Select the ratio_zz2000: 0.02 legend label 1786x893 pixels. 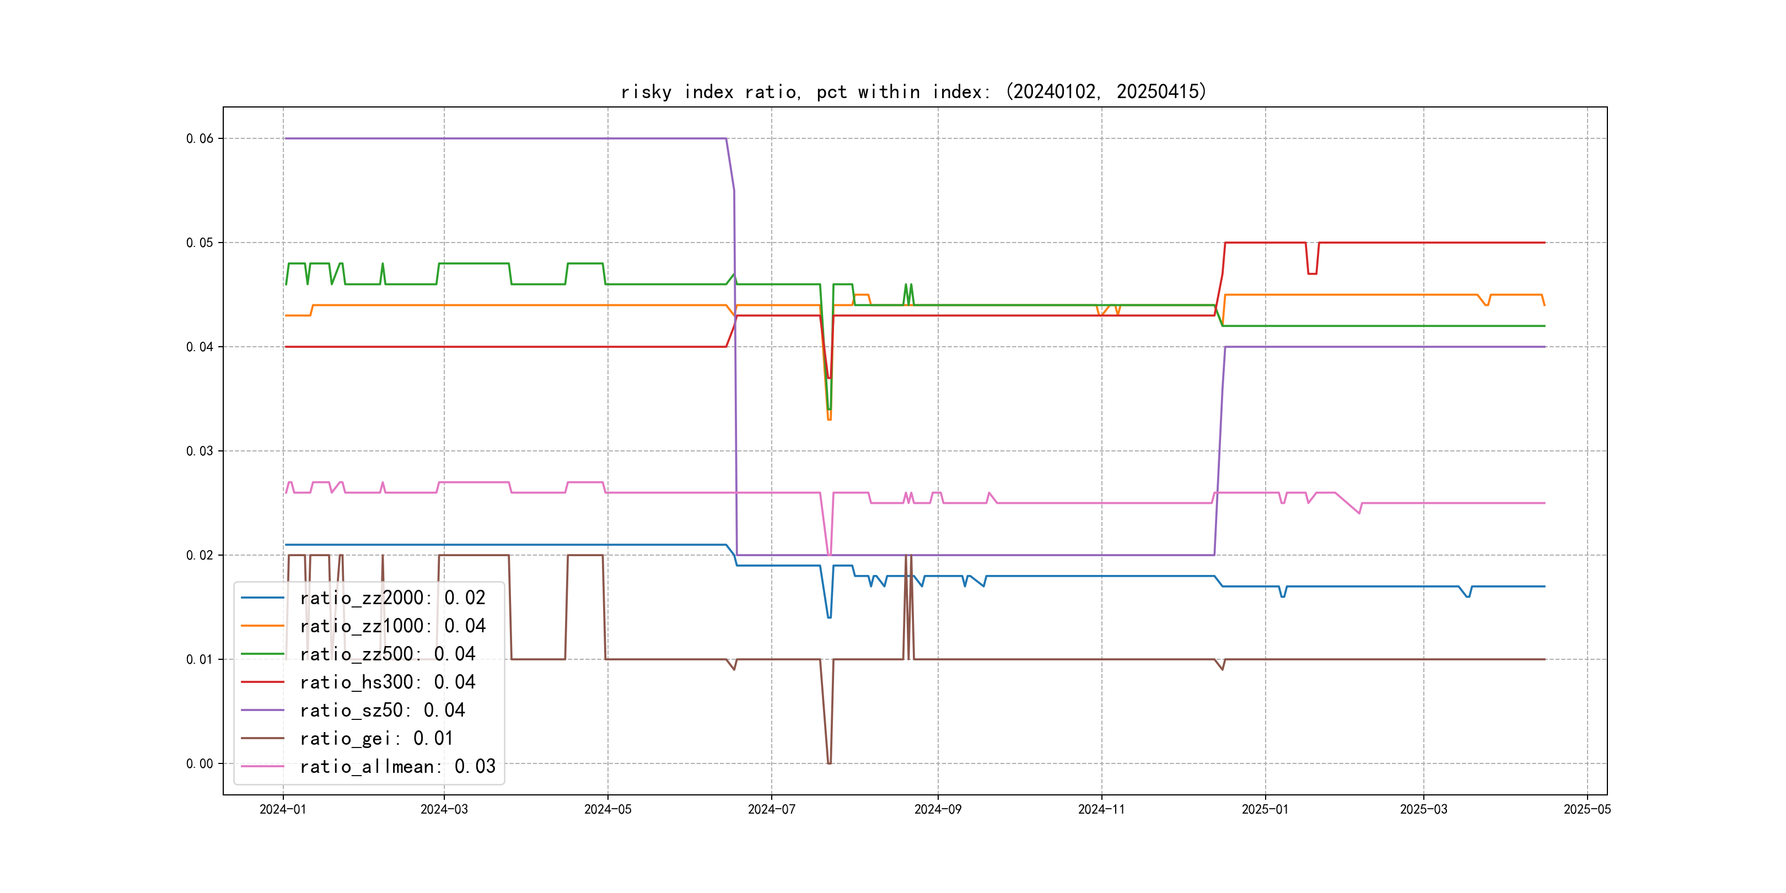point(392,598)
